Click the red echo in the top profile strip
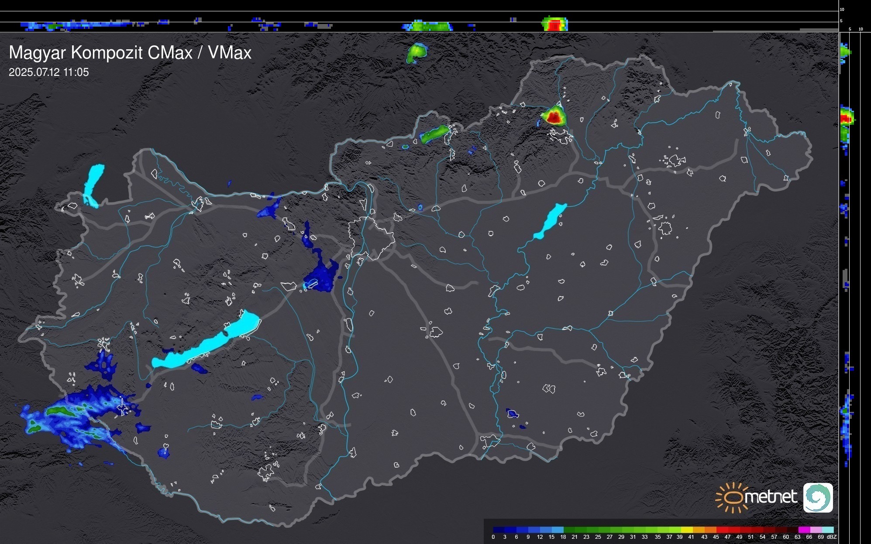The image size is (871, 544). click(x=554, y=24)
